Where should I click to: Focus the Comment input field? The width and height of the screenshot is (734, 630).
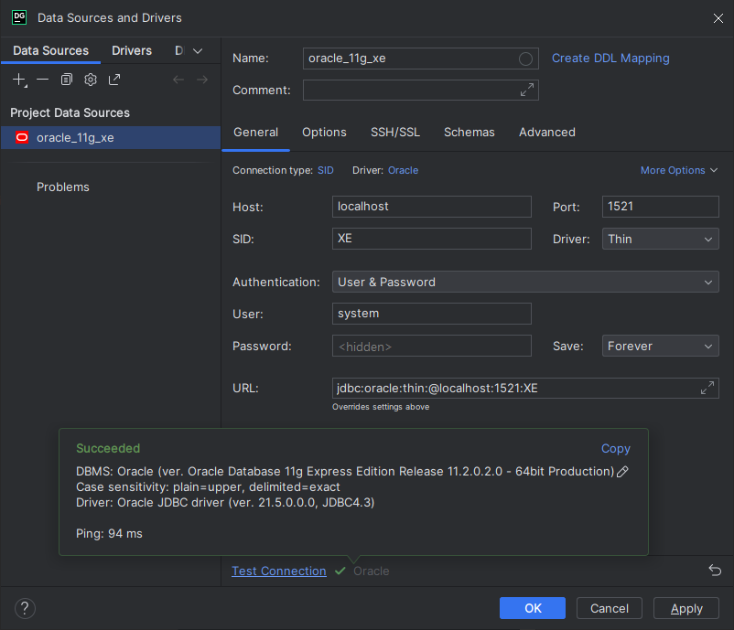420,90
